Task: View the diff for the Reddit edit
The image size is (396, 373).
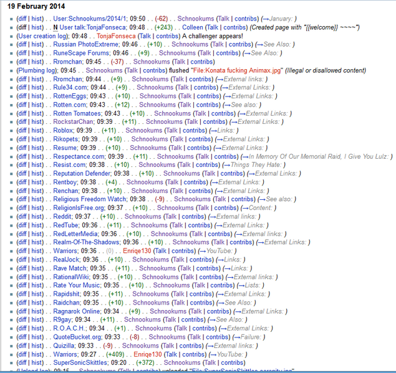Action: point(22,217)
